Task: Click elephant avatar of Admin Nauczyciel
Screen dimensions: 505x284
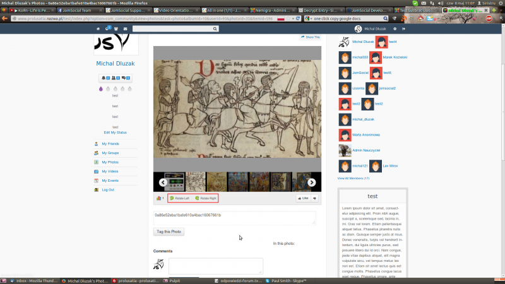Action: [345, 150]
